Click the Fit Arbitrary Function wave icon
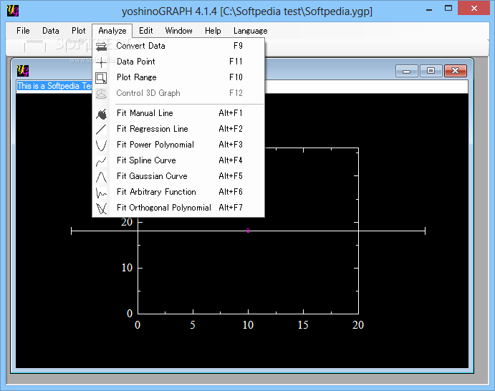This screenshot has height=391, width=495. click(x=101, y=193)
